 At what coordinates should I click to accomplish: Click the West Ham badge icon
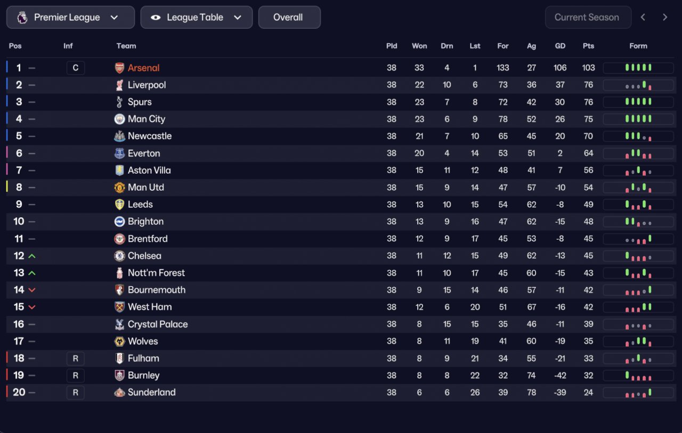[119, 307]
